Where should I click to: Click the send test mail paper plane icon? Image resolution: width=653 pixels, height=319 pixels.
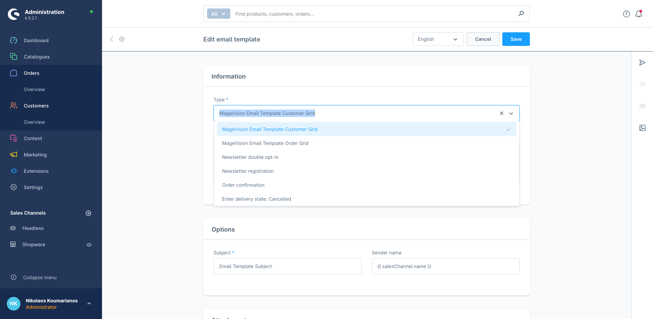[642, 63]
